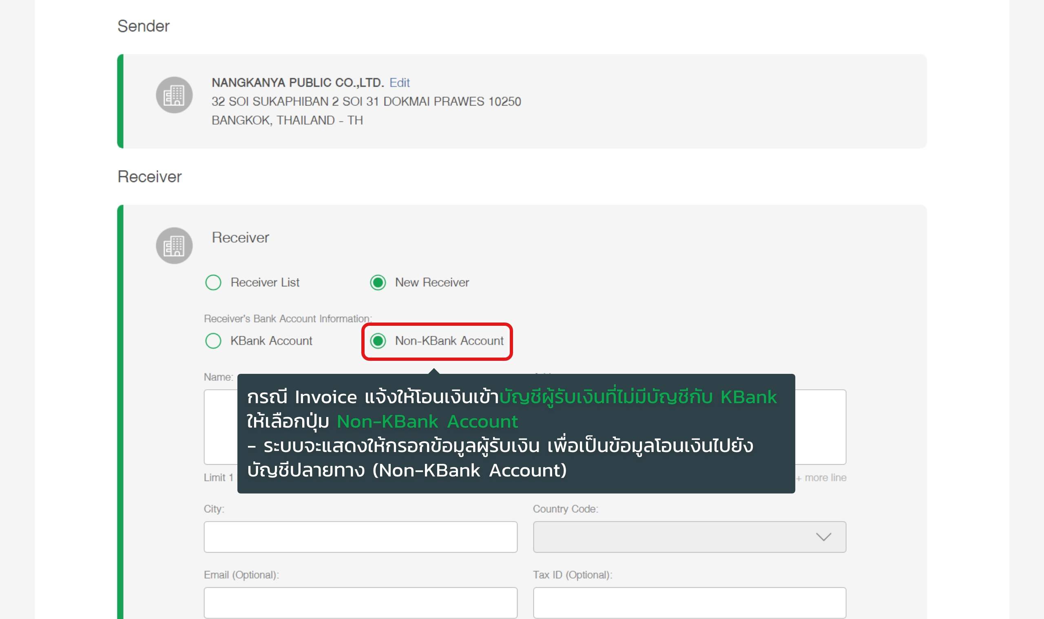Click the dark Thai tooltip box

click(x=516, y=433)
